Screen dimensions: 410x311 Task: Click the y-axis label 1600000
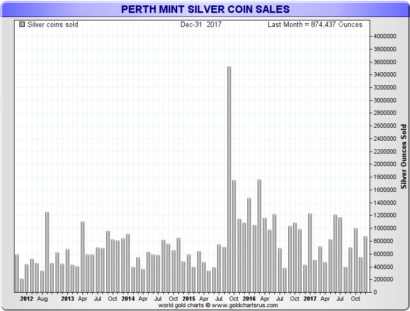coord(385,190)
